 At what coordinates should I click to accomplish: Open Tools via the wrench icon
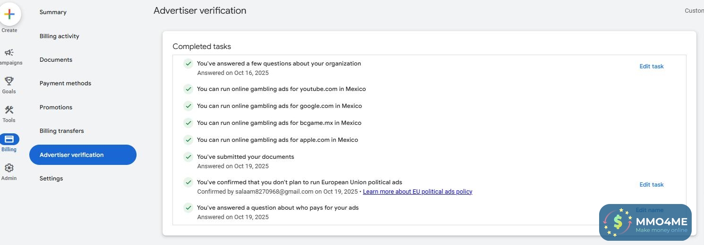(x=9, y=110)
